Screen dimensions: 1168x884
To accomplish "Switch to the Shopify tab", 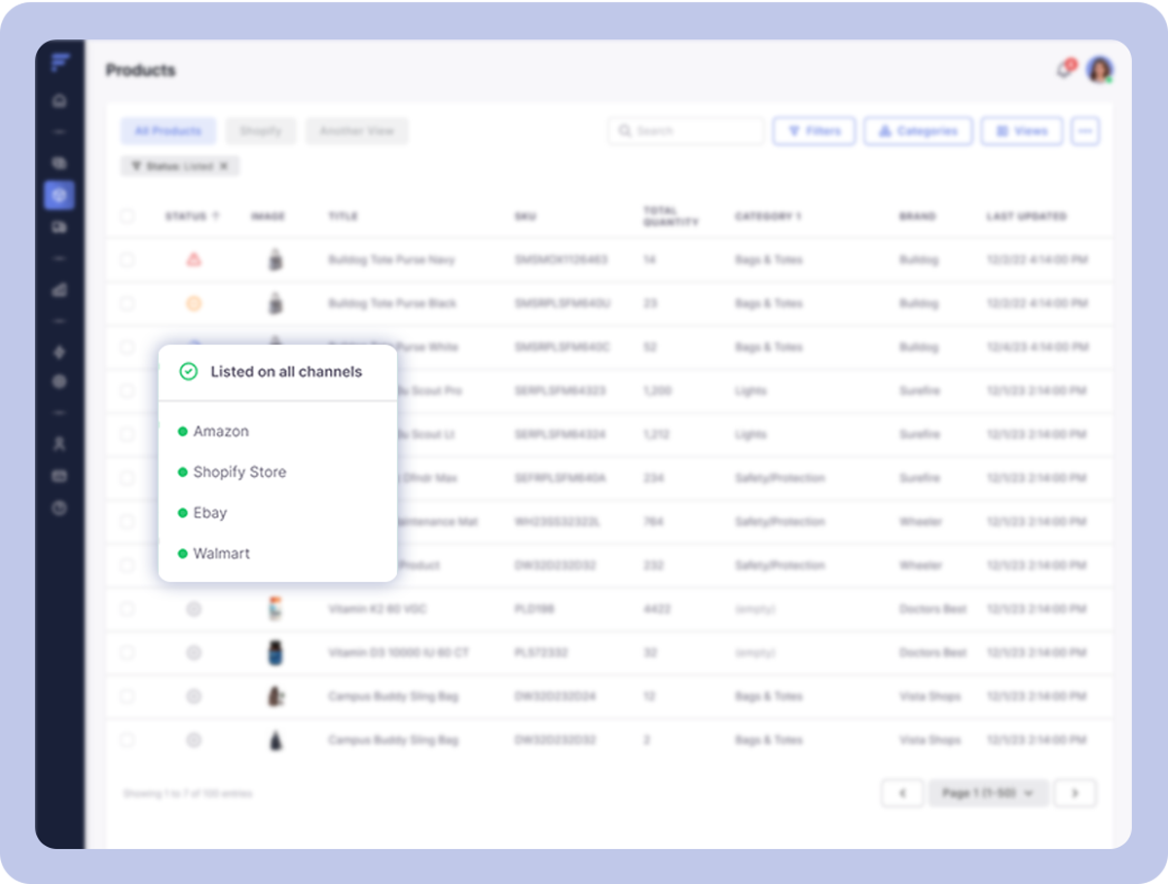I will pyautogui.click(x=260, y=130).
